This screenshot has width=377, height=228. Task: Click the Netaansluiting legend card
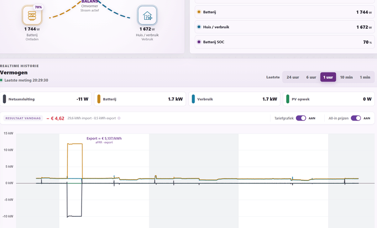pyautogui.click(x=45, y=99)
